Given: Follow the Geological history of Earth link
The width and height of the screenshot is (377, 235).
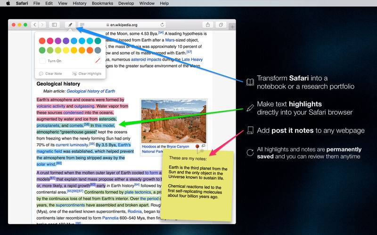Looking at the screenshot, I should tap(90, 91).
